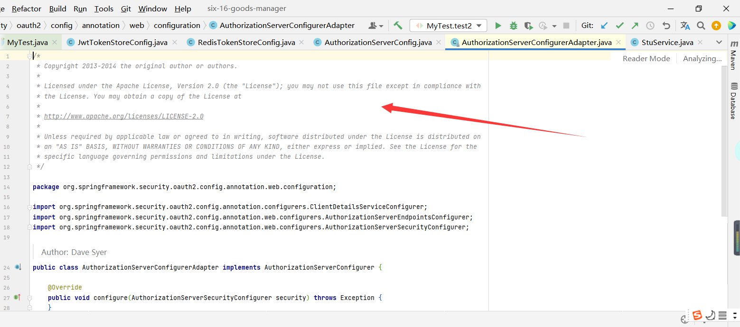Enable Reader Mode
Viewport: 740px width, 327px height.
coord(646,58)
